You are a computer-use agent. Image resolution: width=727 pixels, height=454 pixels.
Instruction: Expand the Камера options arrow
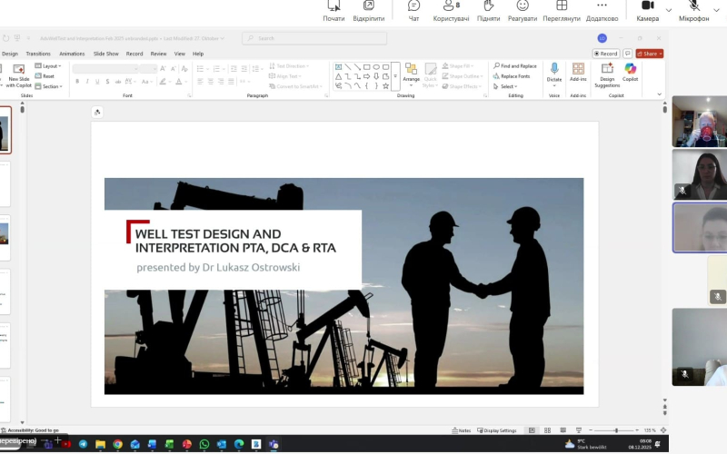(670, 9)
